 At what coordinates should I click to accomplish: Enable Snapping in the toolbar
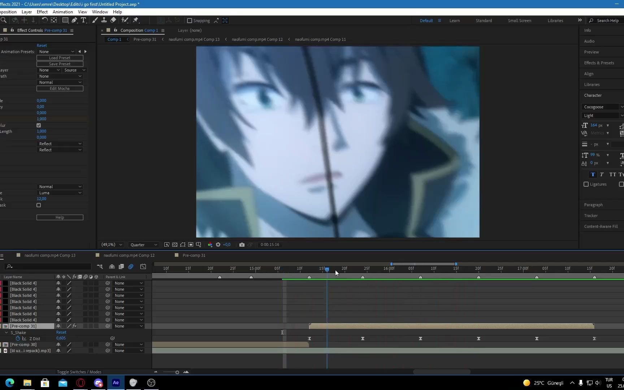[x=190, y=21]
